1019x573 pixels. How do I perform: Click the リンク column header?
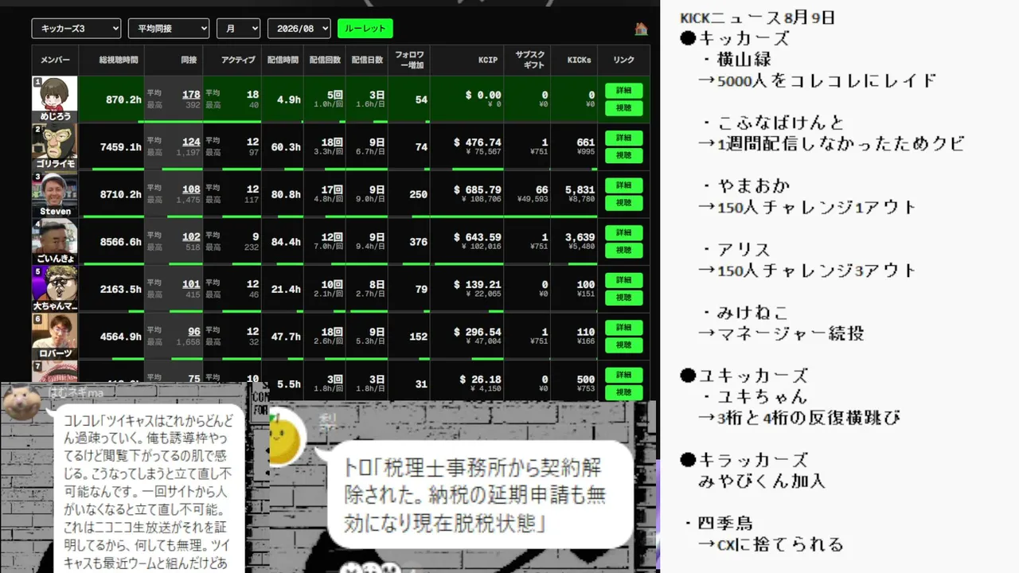(x=623, y=60)
